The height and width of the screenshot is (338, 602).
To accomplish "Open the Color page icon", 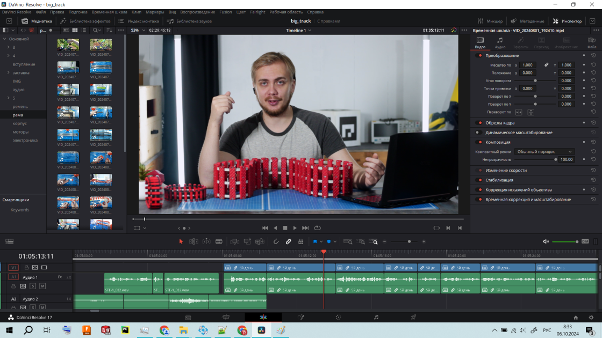I will [x=338, y=317].
